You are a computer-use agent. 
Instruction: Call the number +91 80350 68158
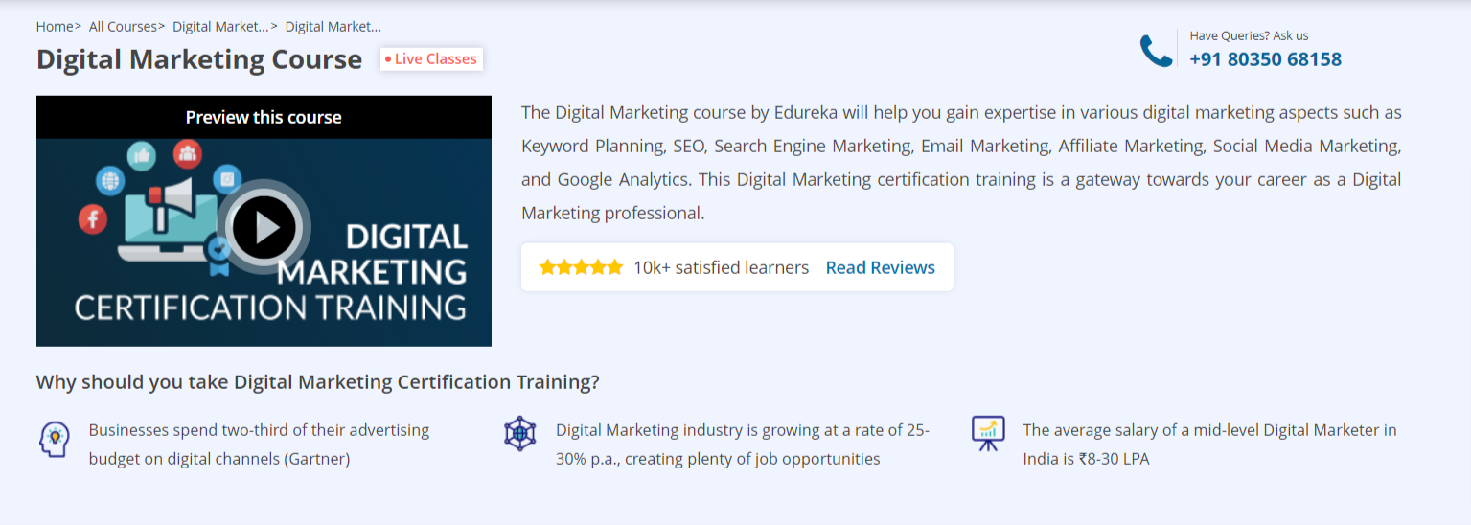[x=1265, y=59]
